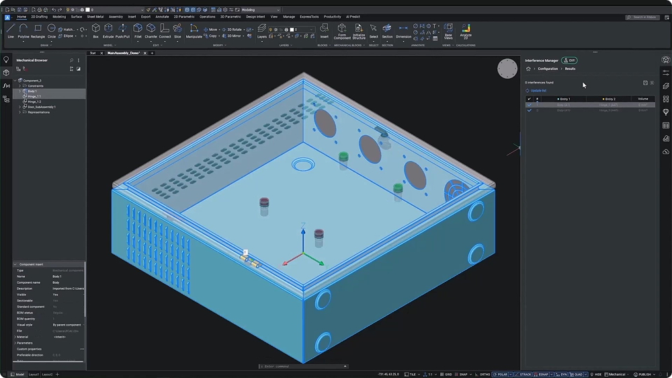Viewport: 672px width, 378px height.
Task: Toggle the second interference row checkbox
Action: 530,110
